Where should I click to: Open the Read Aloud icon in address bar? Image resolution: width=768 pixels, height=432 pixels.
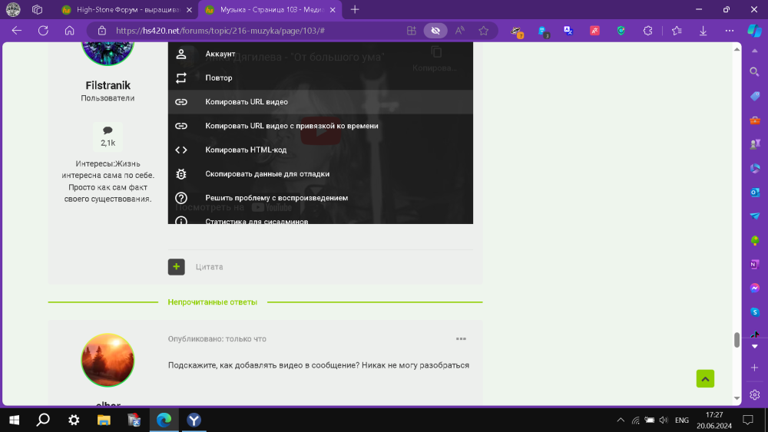(x=459, y=31)
